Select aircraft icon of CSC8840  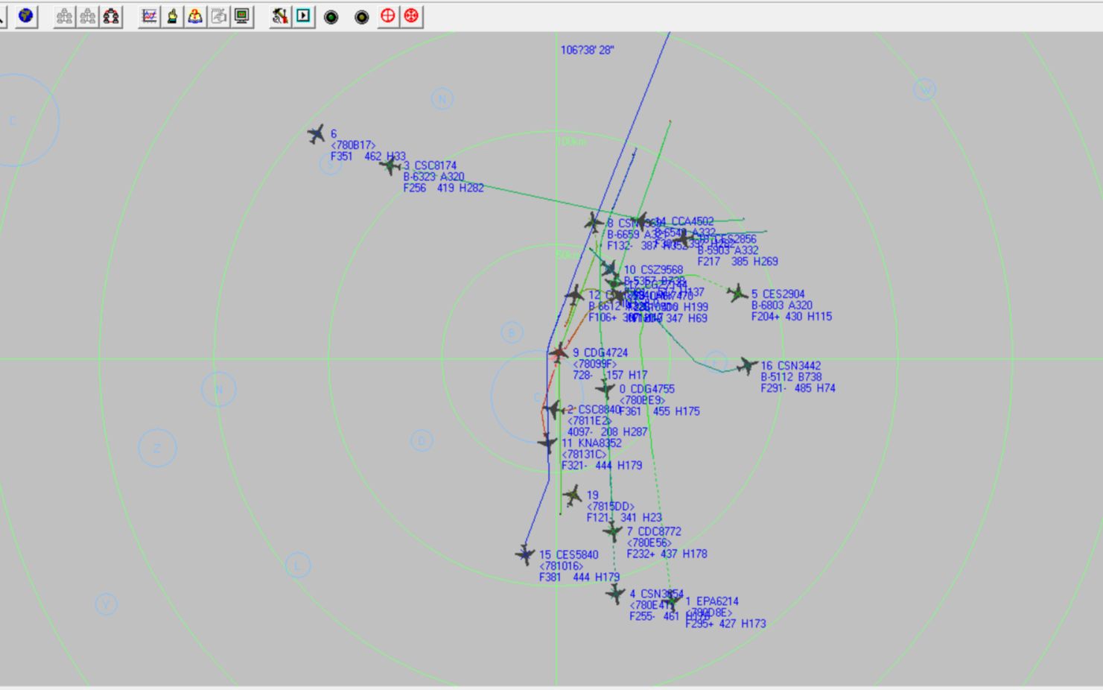553,409
